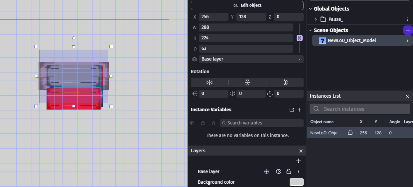The image size is (413, 187).
Task: Add a new layer with plus icon
Action: click(299, 161)
